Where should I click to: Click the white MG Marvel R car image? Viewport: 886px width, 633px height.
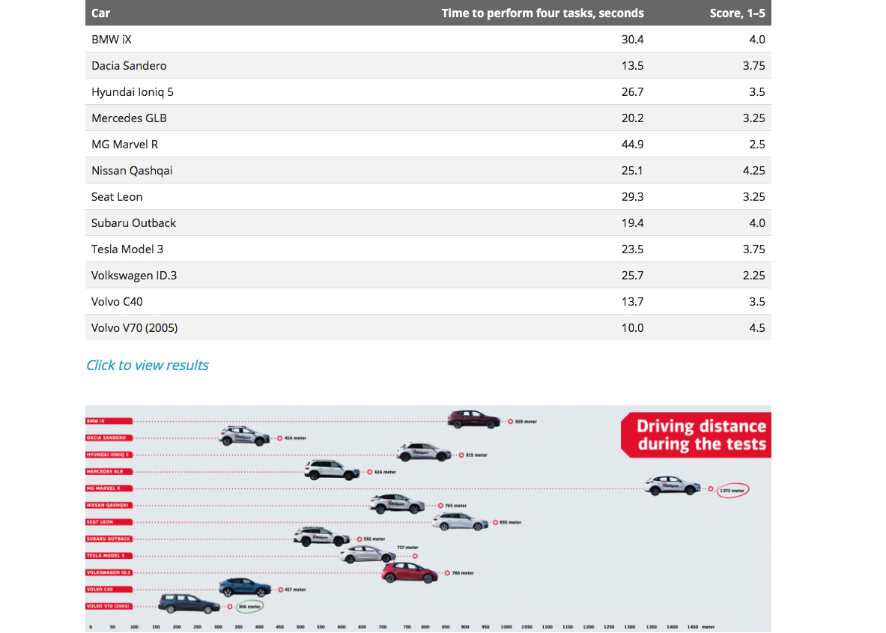tap(673, 486)
